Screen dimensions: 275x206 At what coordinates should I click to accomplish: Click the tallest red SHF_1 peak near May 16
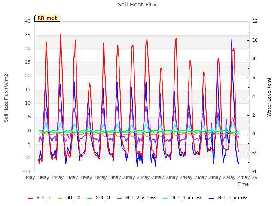pyautogui.click(x=61, y=35)
